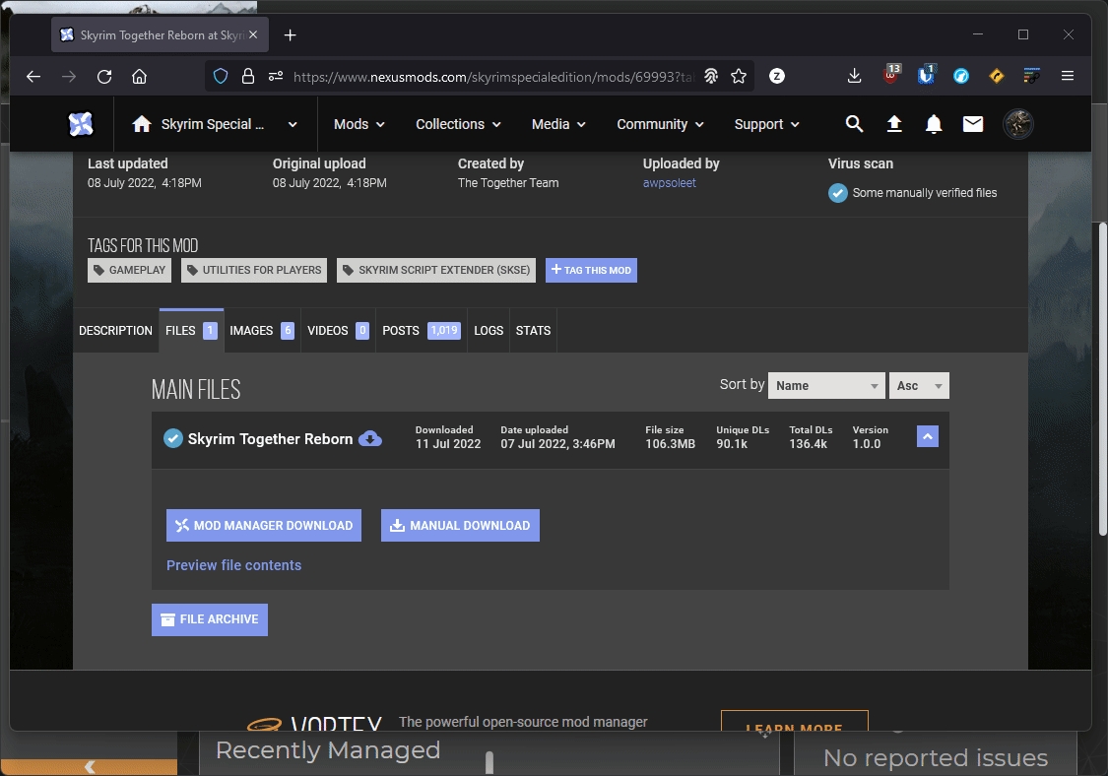This screenshot has height=776, width=1108.
Task: Switch to the Description tab
Action: (115, 331)
